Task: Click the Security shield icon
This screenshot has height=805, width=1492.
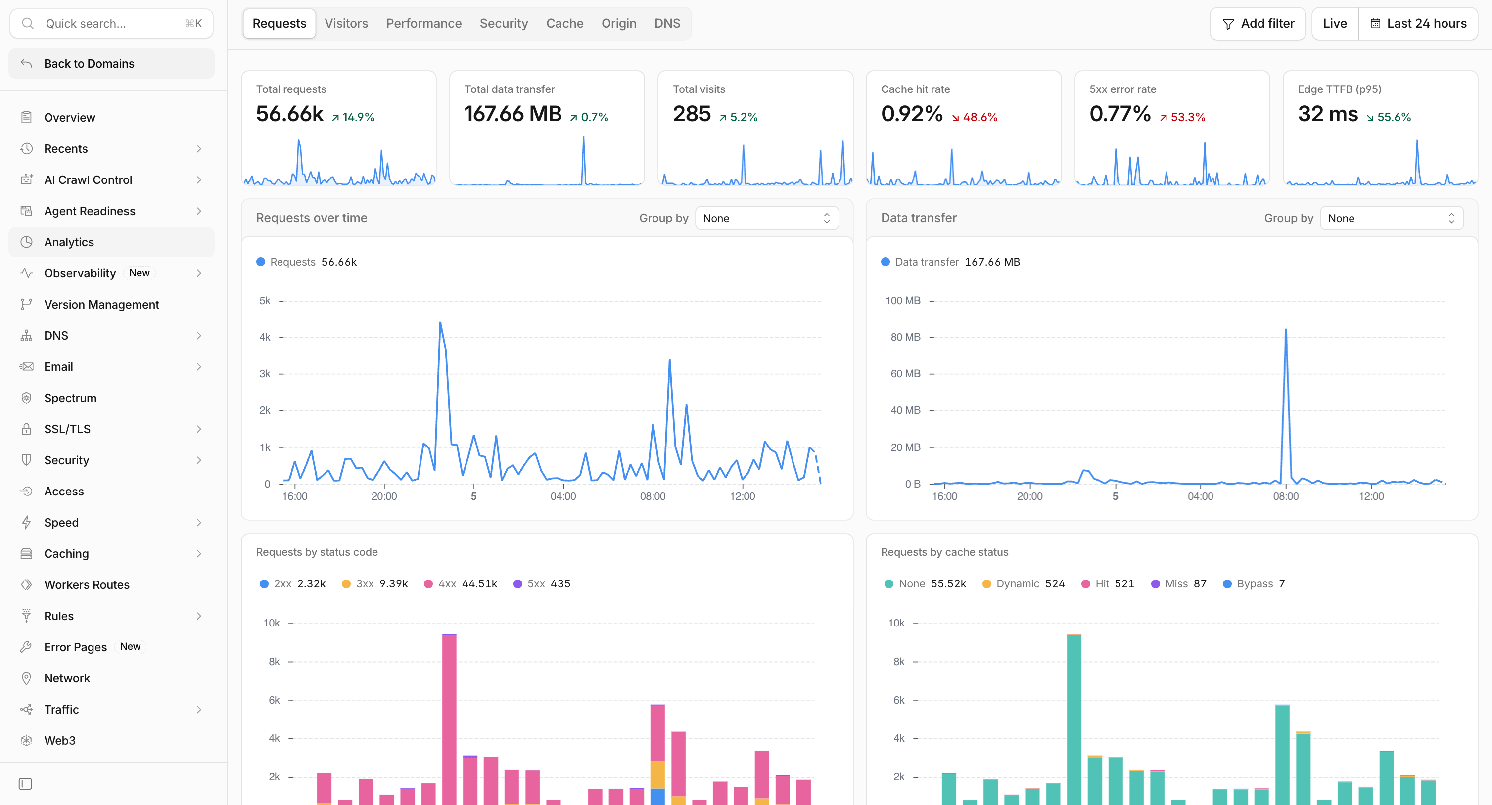Action: 26,460
